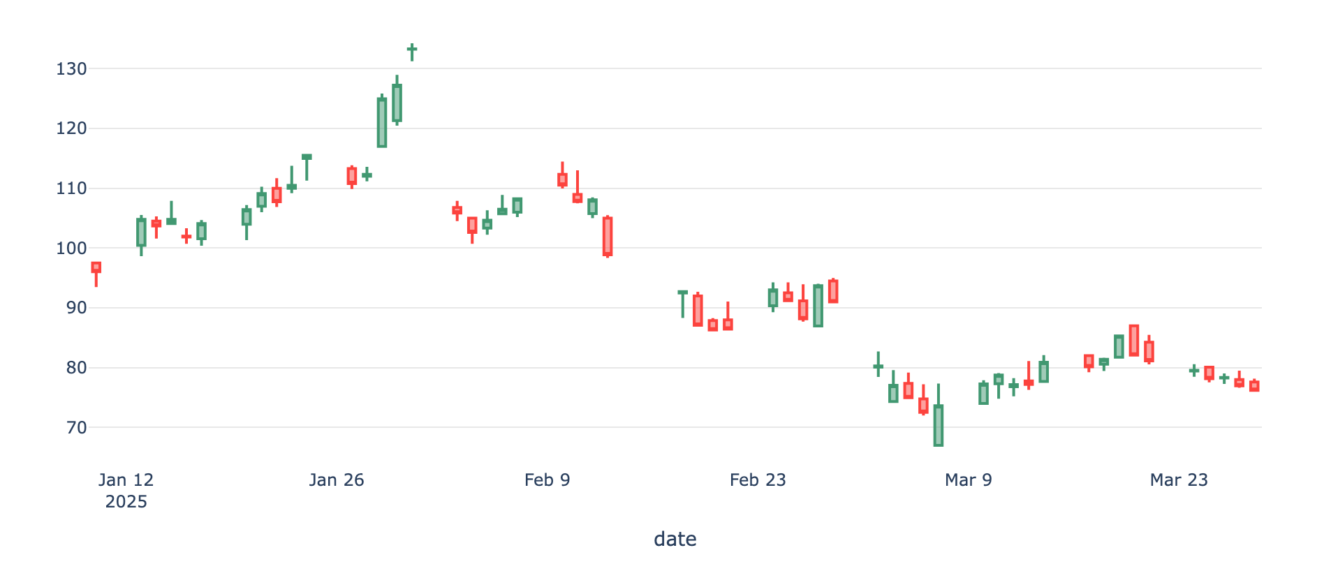
Task: Click the tall red candle peaking near 87
Action: (x=1134, y=341)
